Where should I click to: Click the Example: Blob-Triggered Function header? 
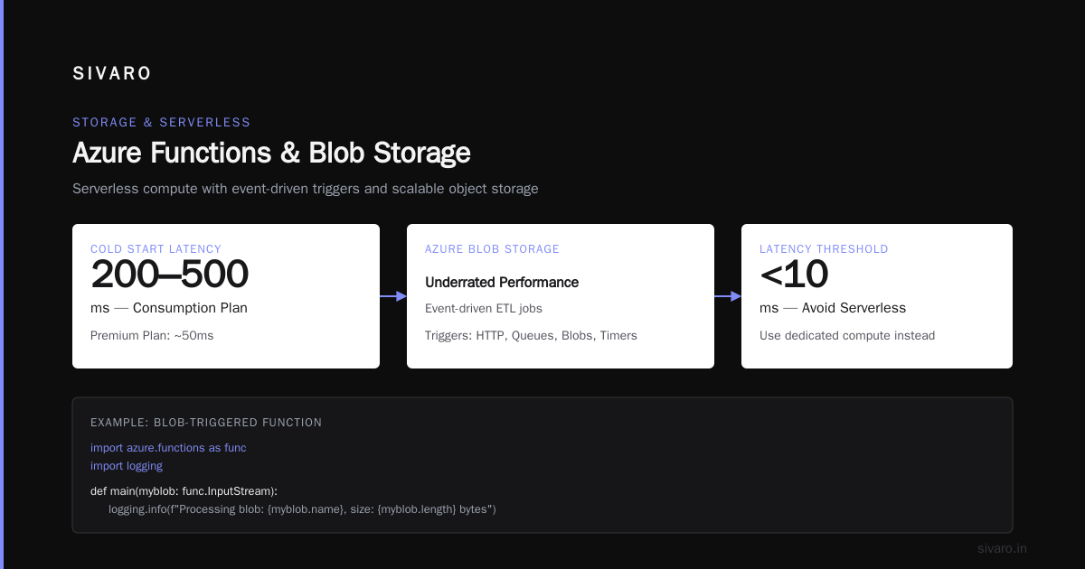[206, 423]
